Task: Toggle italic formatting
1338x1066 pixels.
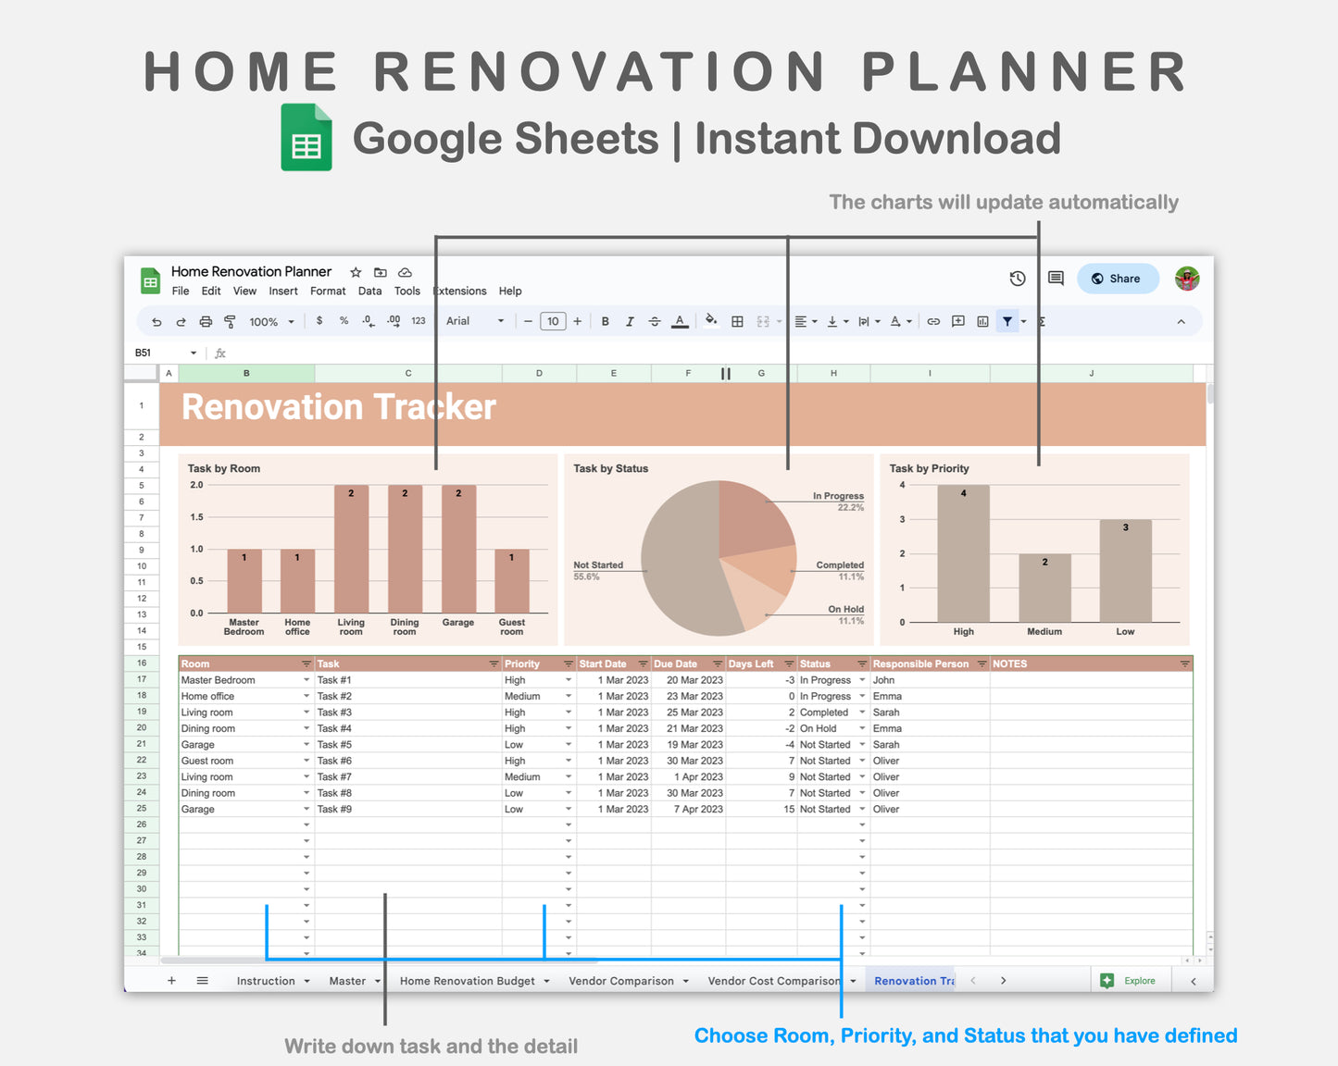Action: click(x=630, y=321)
